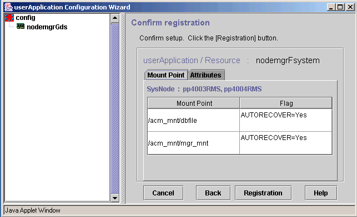Click the tree scrollbar up arrow
Viewport: 357px width, 217px height.
[x=115, y=18]
